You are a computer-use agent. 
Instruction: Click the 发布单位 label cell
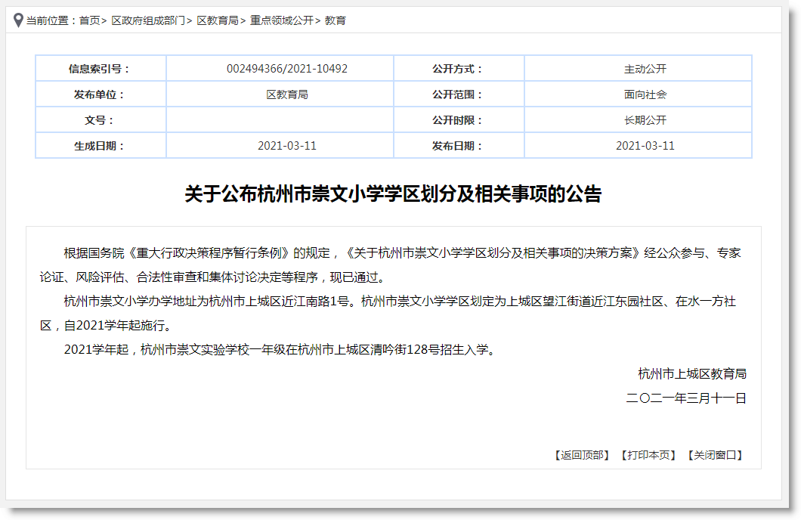coord(101,94)
